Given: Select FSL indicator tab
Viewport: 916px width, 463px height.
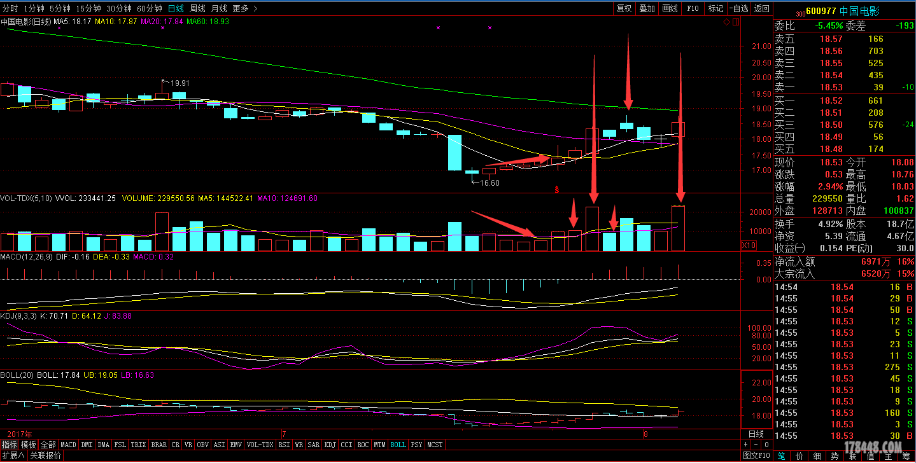Looking at the screenshot, I should click(120, 445).
